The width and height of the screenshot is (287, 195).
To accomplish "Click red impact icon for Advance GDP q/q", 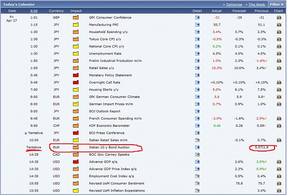I will click(x=76, y=162).
